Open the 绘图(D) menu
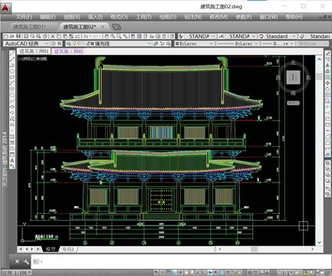Screen dimensions: 332x276 click(x=168, y=17)
